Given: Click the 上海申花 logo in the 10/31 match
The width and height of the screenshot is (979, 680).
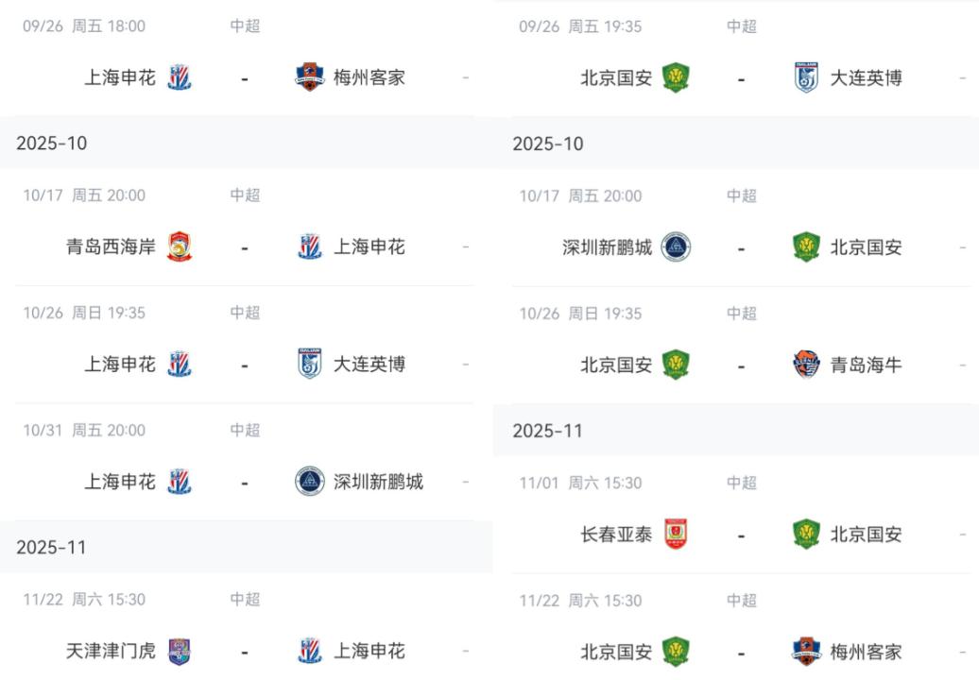Looking at the screenshot, I should 180,482.
